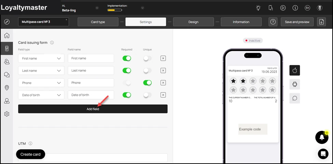Open the notification bell
333x164 pixels.
coord(322,137)
